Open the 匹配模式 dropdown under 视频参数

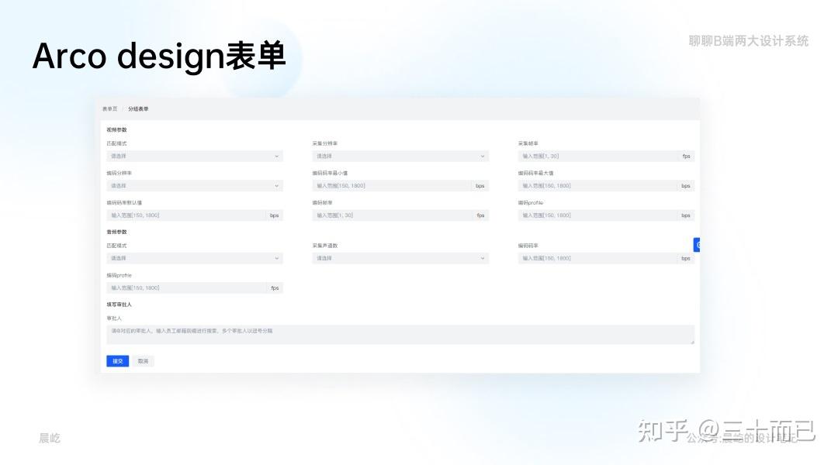coord(194,156)
